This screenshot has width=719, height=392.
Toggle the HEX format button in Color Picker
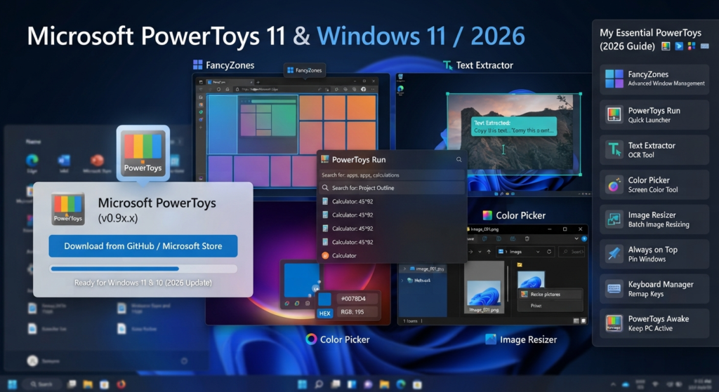point(324,313)
